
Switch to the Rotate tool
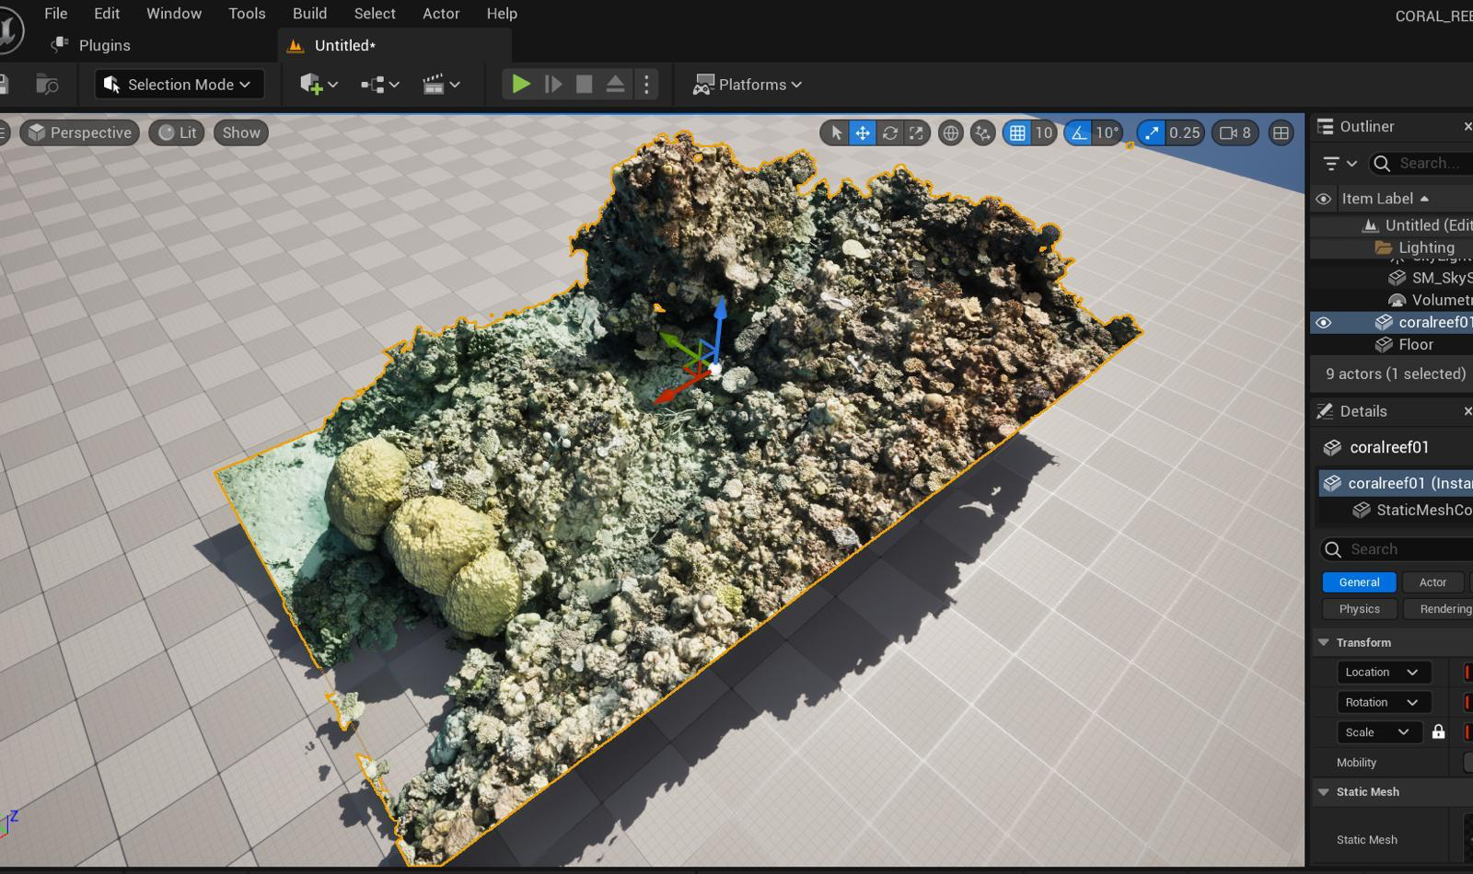[x=890, y=132]
